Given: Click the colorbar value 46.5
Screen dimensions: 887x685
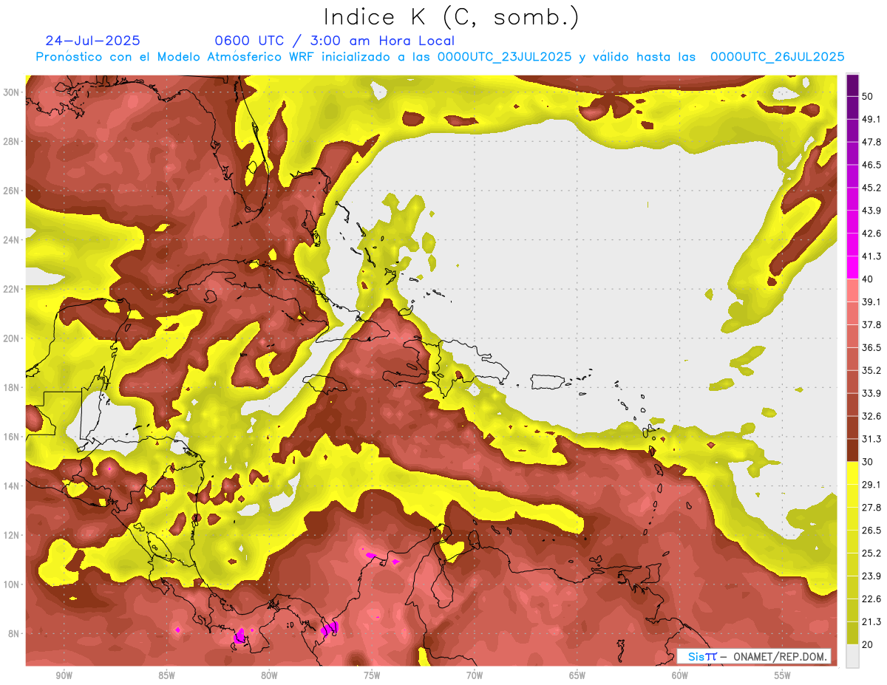Looking at the screenshot, I should point(871,165).
